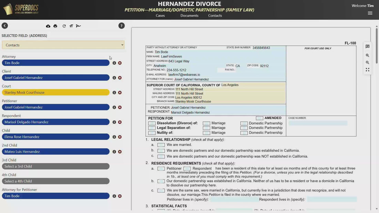Show info for Court Stanley Mosk Courthouse
This screenshot has height=213, width=379.
coord(114,93)
